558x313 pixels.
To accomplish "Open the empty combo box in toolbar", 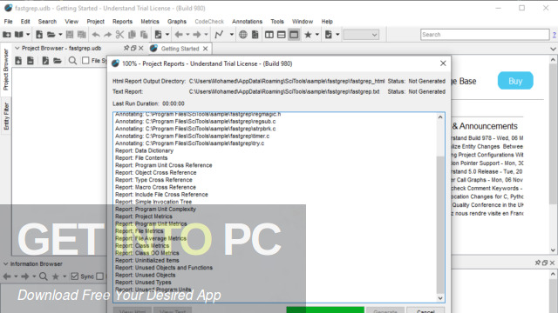I will [361, 35].
